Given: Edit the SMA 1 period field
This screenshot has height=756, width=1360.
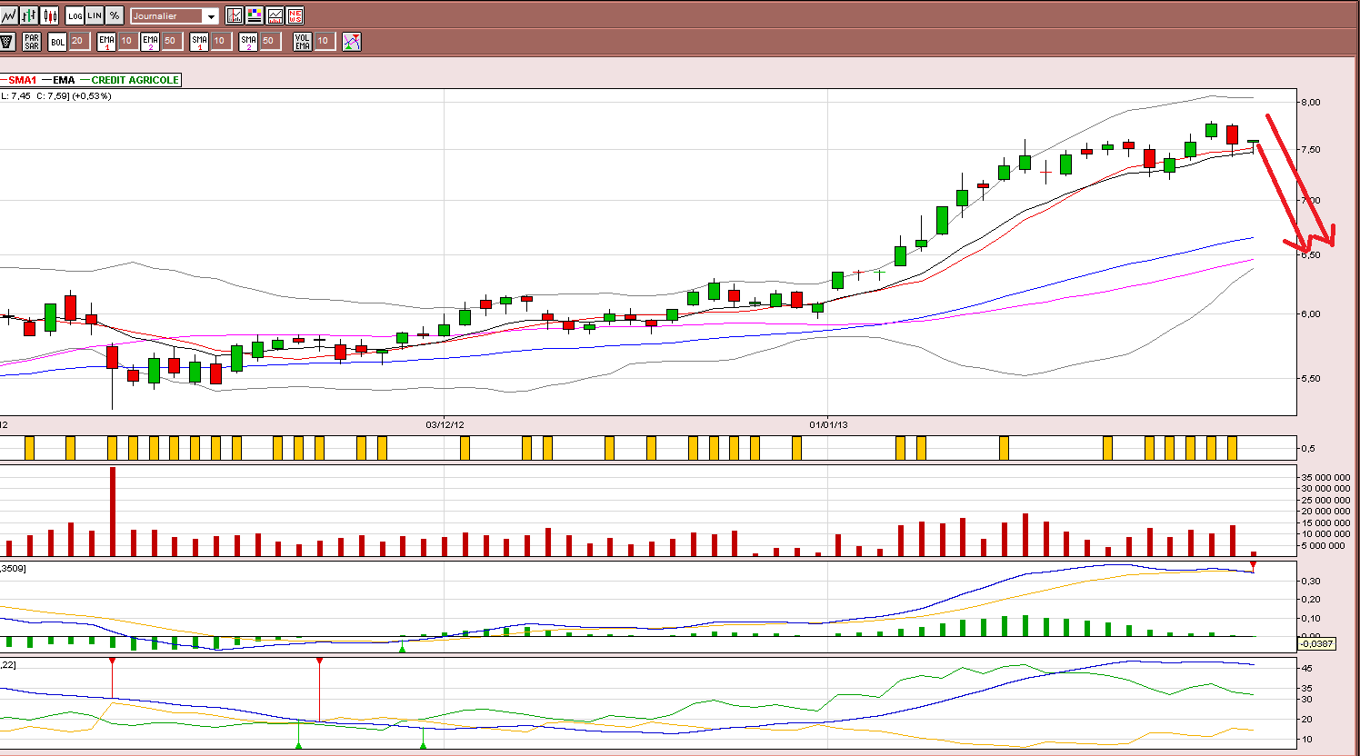Looking at the screenshot, I should click(x=220, y=42).
